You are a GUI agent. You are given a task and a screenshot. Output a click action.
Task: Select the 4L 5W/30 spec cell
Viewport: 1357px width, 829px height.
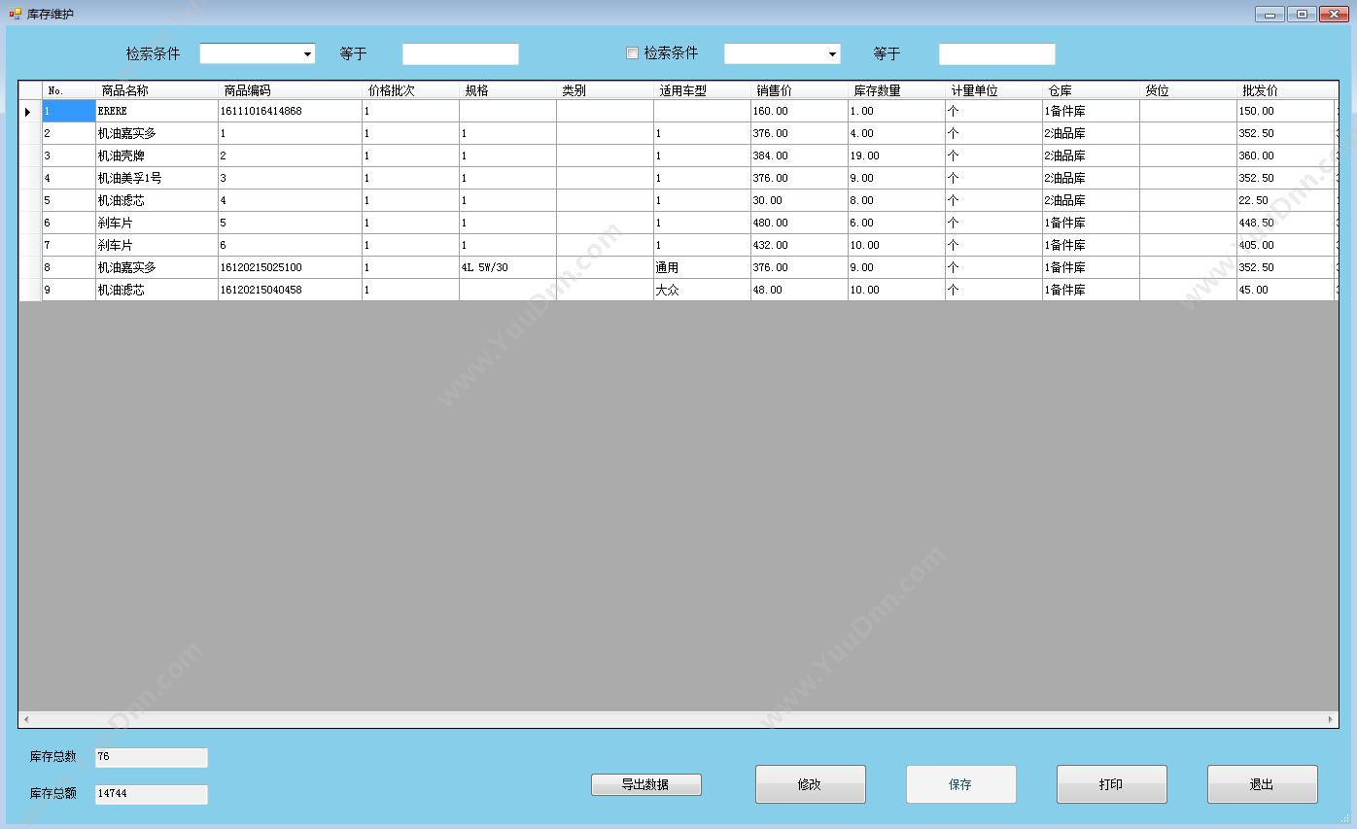click(508, 267)
